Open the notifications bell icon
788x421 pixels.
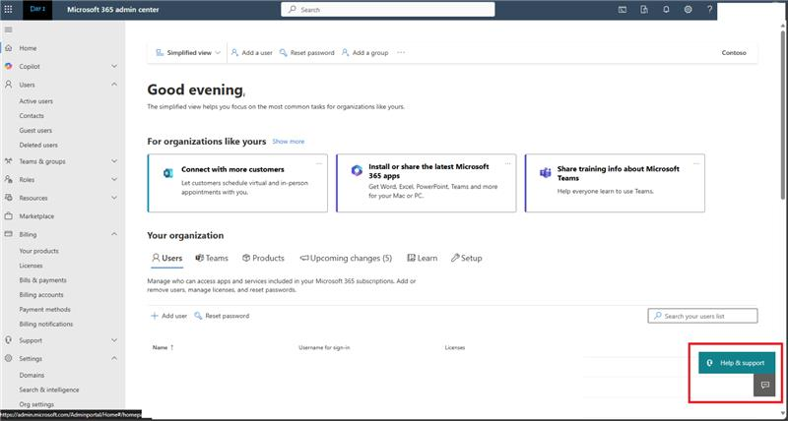tap(667, 10)
